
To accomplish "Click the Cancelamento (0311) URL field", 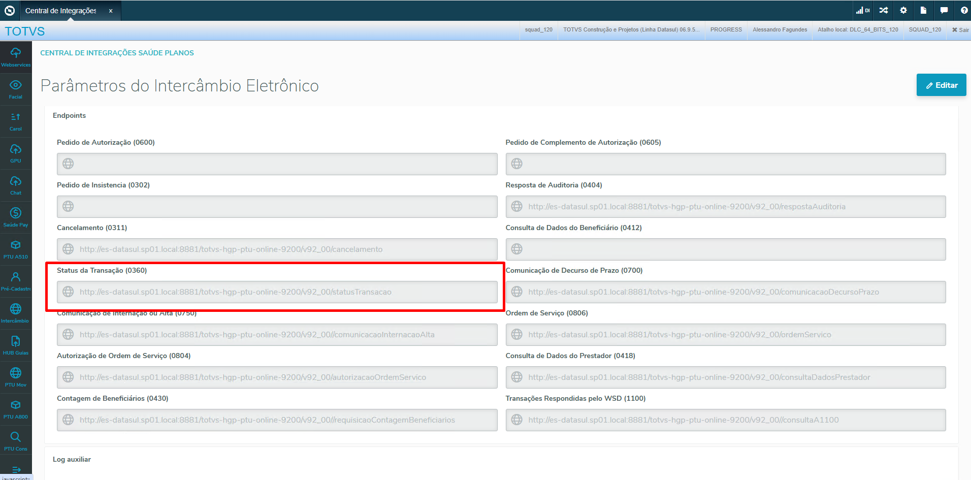I will [277, 249].
